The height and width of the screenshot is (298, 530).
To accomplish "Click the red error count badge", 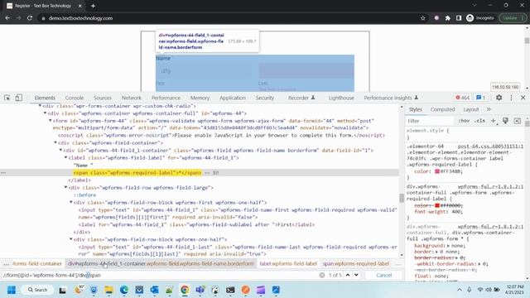I will 462,98.
